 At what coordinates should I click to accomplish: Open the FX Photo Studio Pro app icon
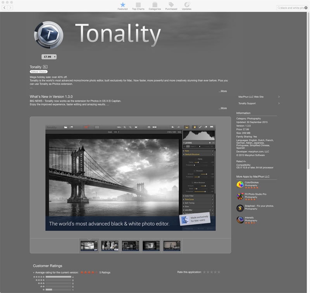[240, 196]
